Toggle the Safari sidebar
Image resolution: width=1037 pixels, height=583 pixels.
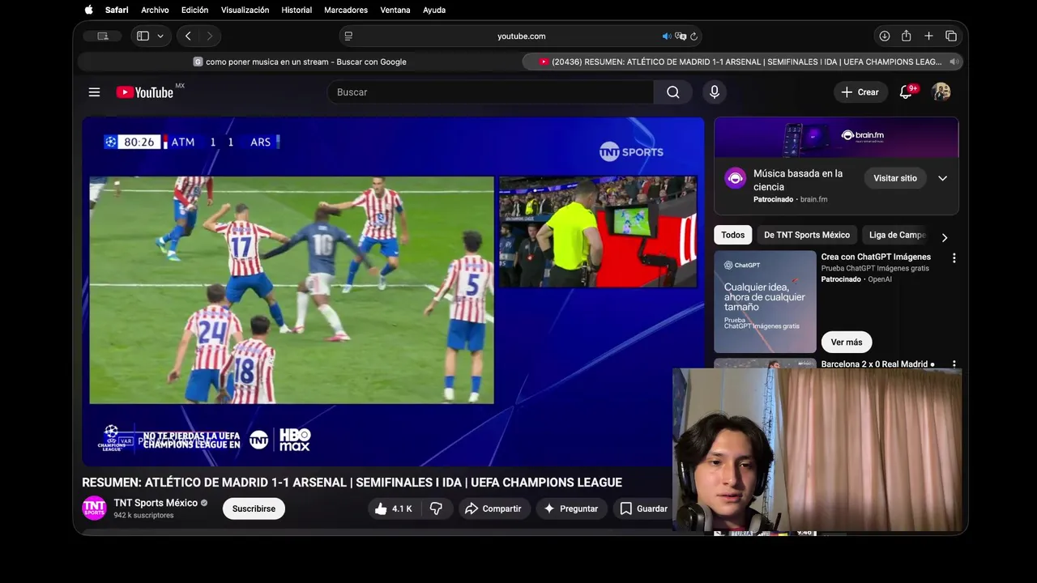tap(143, 36)
